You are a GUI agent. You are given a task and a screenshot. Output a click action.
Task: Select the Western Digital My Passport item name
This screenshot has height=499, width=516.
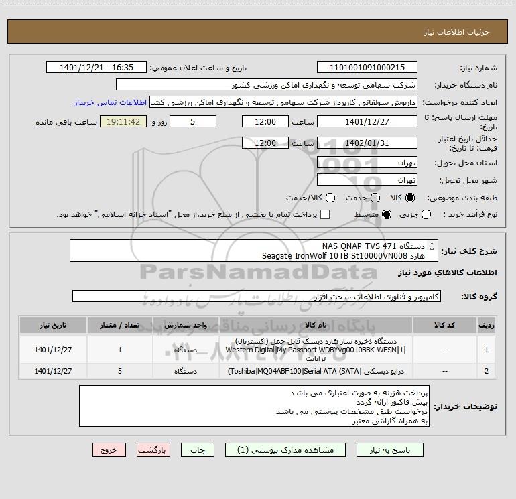(x=316, y=350)
